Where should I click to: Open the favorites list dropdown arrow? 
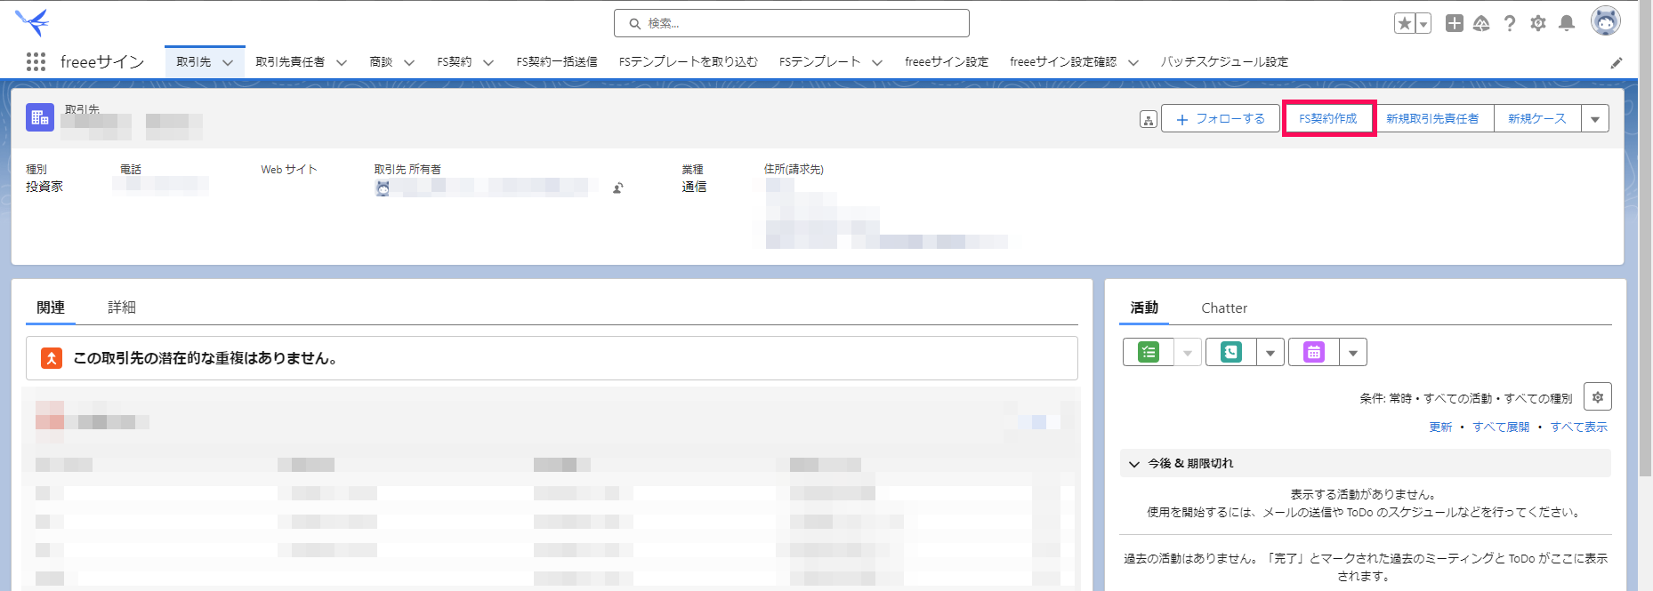click(1423, 24)
